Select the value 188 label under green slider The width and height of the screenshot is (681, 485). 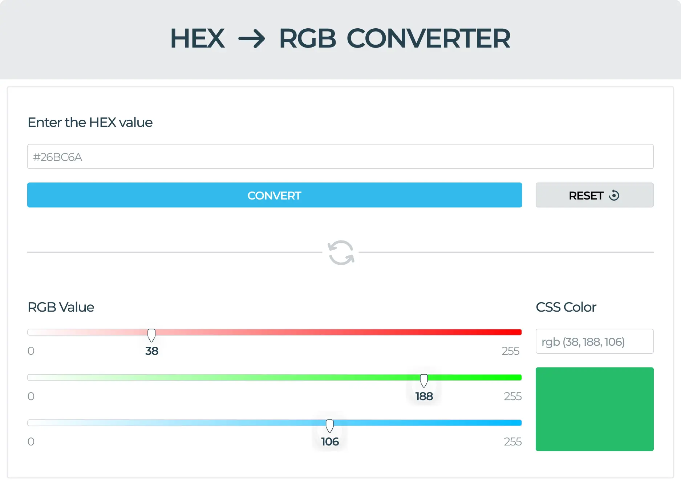(424, 396)
